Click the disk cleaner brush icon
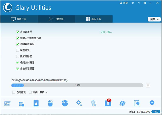 (x=36, y=103)
